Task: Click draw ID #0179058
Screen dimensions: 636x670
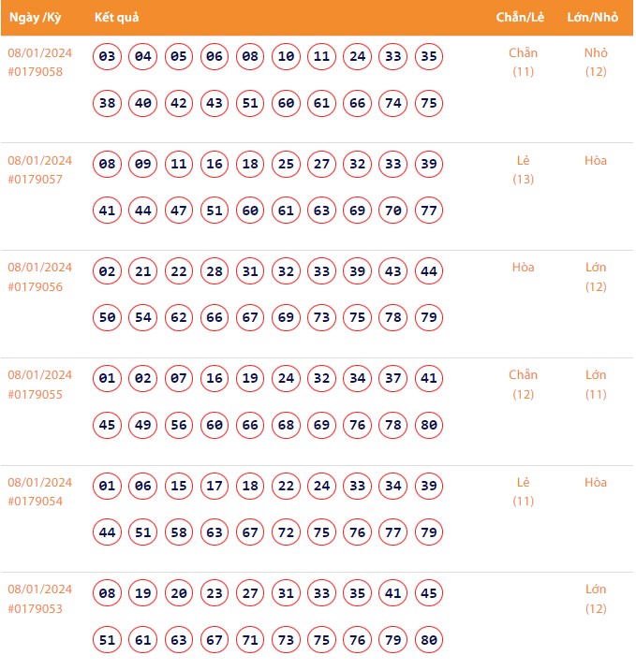Action: click(x=35, y=71)
